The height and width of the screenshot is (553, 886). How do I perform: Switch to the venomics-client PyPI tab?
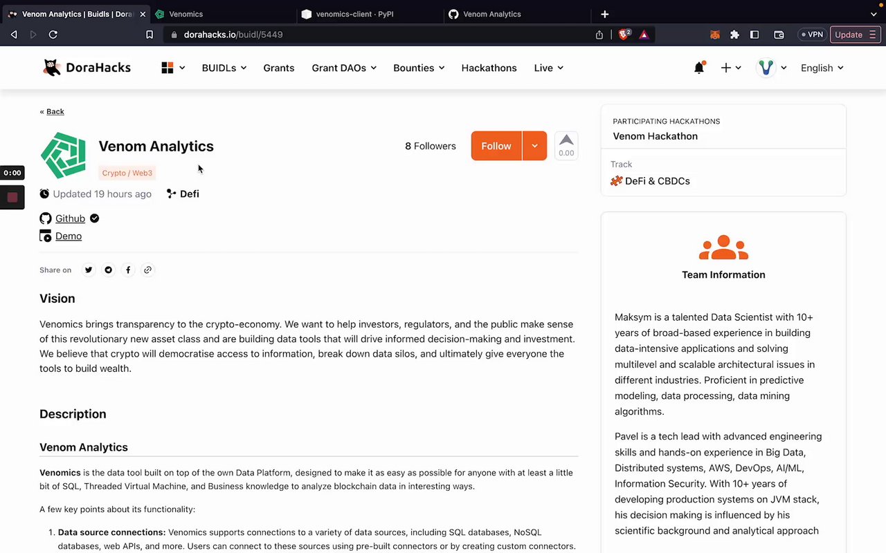click(354, 14)
